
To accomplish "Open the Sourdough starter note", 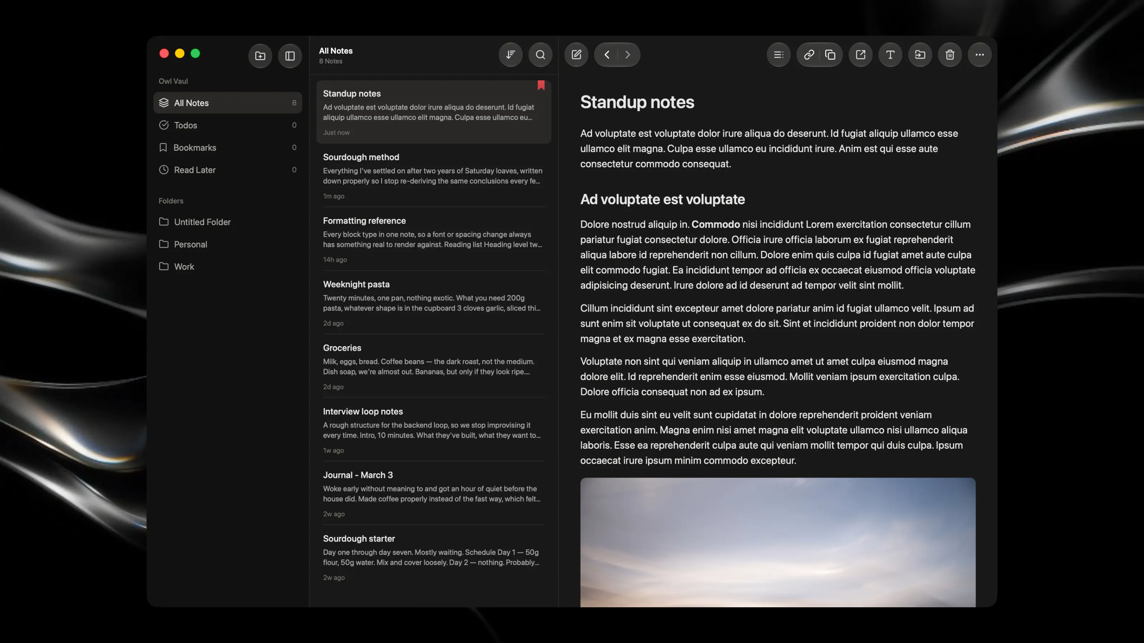I will click(x=433, y=557).
